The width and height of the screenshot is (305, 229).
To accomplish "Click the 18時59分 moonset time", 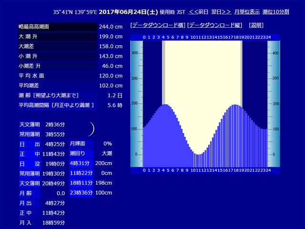I will 53,223.
